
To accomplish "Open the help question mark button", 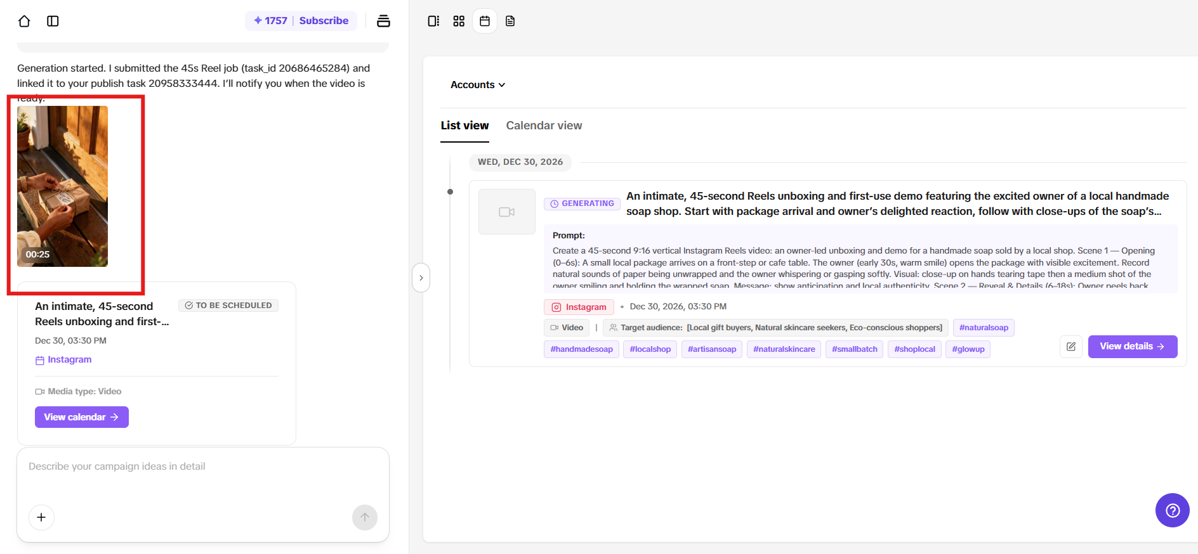I will [x=1173, y=510].
